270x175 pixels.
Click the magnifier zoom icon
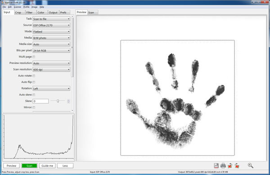(x=250, y=166)
